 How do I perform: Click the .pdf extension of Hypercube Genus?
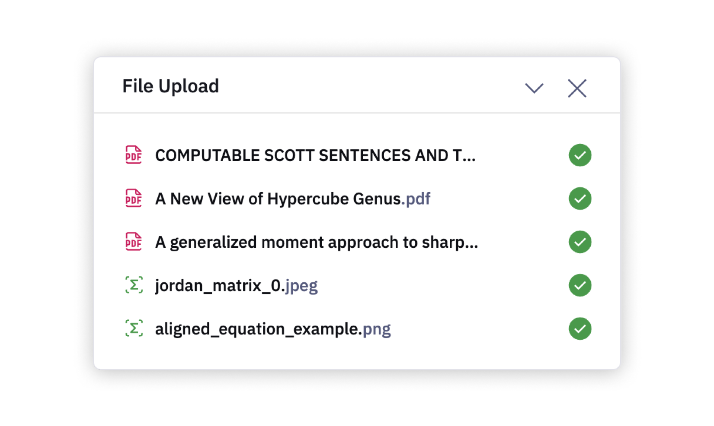pyautogui.click(x=416, y=199)
